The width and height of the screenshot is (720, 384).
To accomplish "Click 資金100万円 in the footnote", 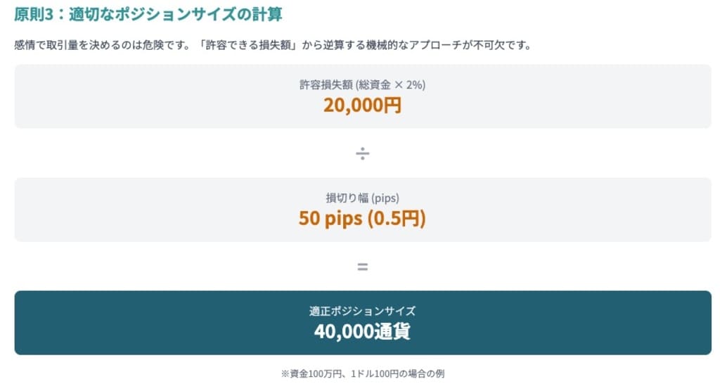I will coord(316,374).
